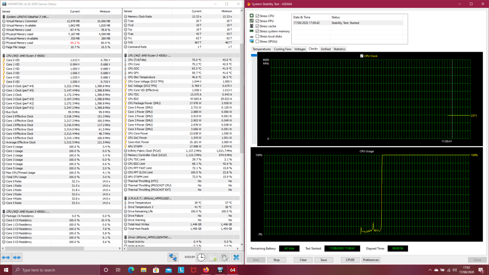Switch to the Cooling Fans tab

(282, 49)
